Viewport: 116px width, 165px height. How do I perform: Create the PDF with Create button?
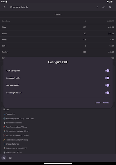[x=106, y=103]
